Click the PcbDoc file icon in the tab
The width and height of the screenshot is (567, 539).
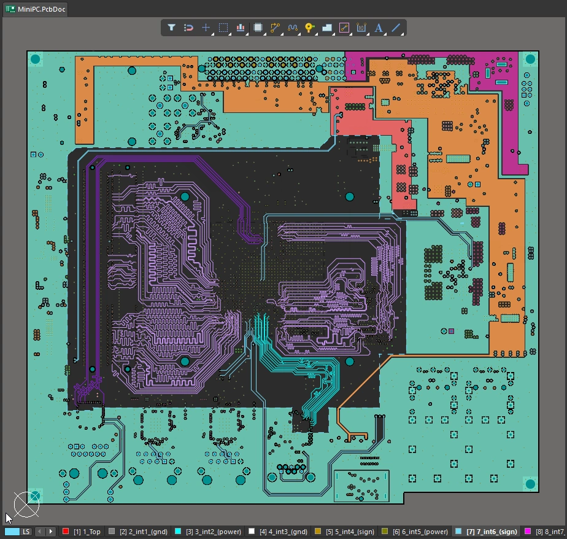[10, 9]
